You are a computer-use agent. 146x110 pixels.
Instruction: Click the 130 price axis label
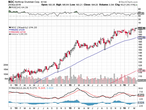click(x=140, y=62)
